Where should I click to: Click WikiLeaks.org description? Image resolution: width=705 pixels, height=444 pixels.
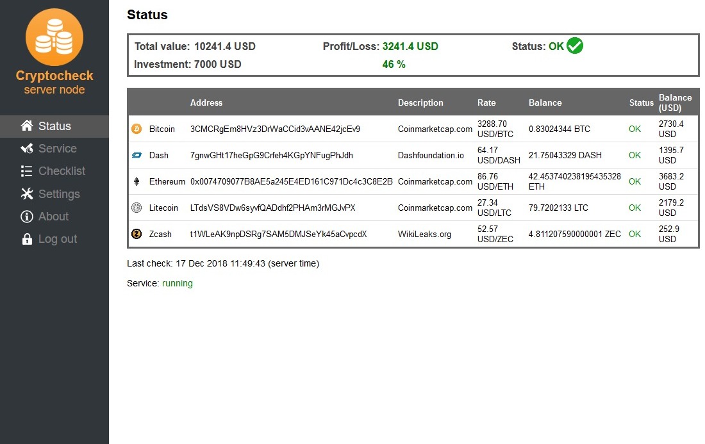pyautogui.click(x=424, y=234)
